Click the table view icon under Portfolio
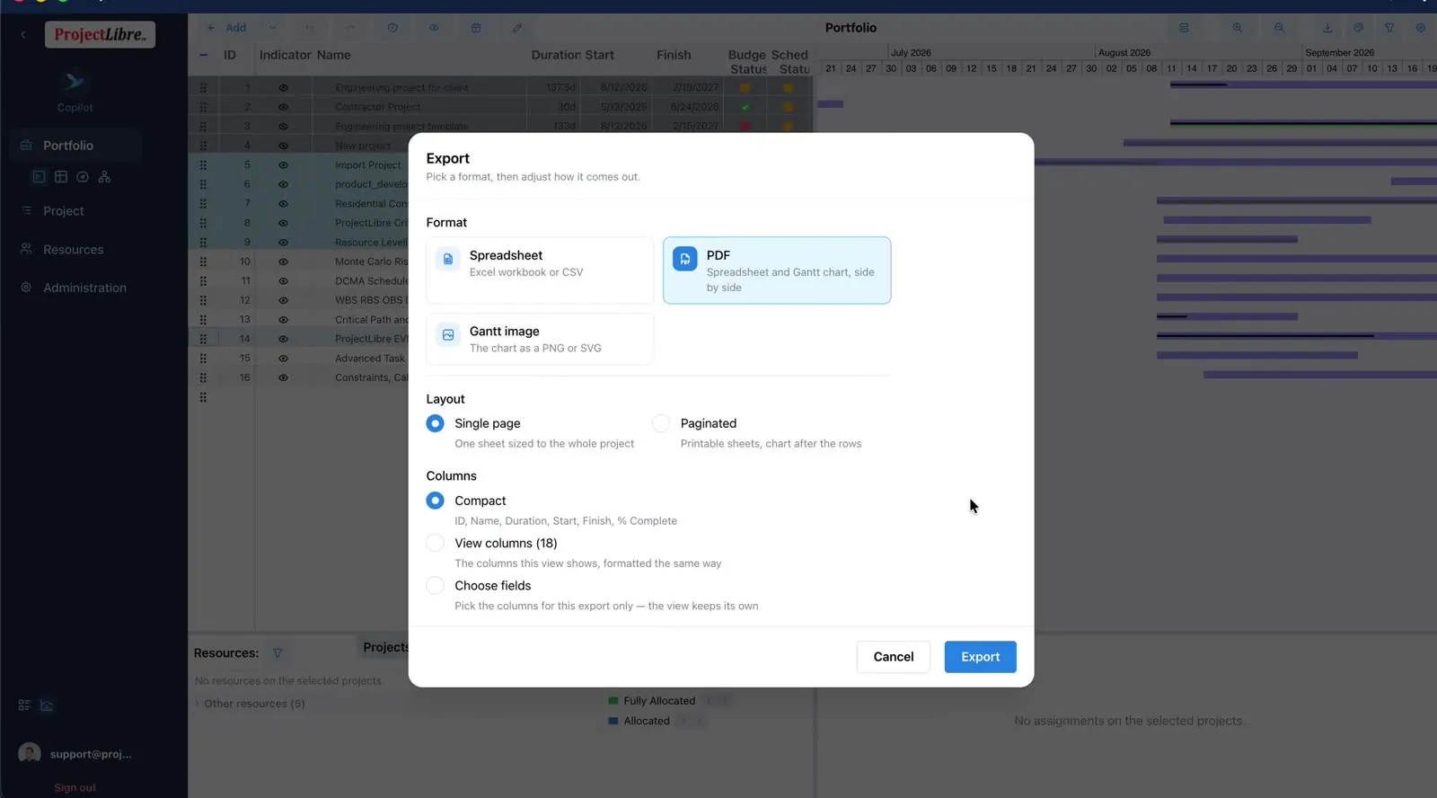Screen dimensions: 1437x798 point(61,177)
